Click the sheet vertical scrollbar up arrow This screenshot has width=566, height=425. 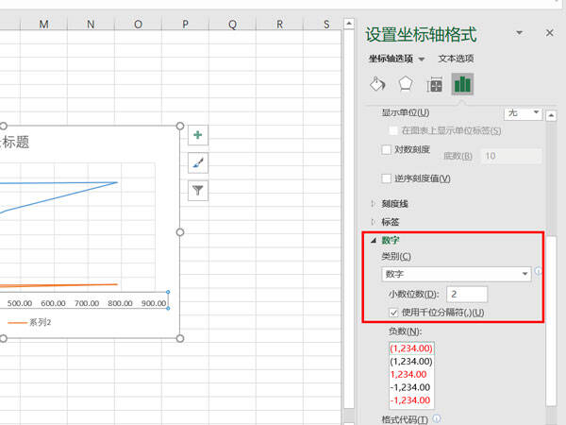tap(349, 24)
